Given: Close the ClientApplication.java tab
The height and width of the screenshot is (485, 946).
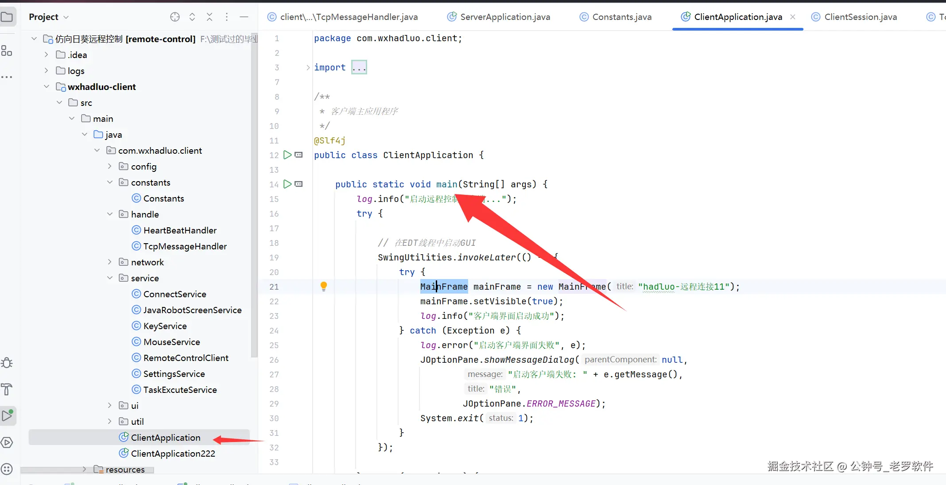Looking at the screenshot, I should 793,17.
